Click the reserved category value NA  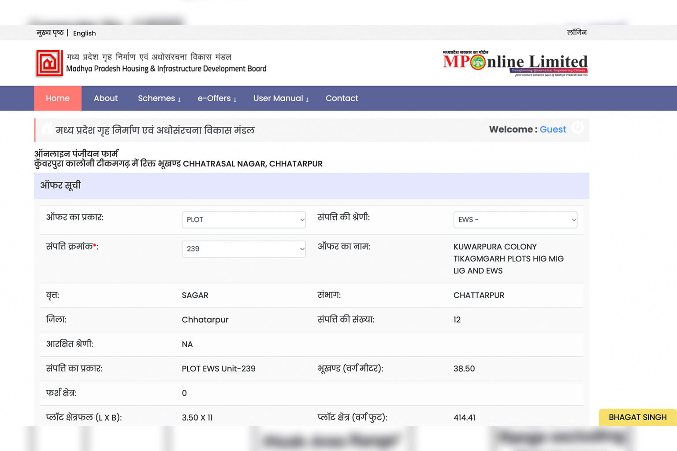tap(187, 344)
